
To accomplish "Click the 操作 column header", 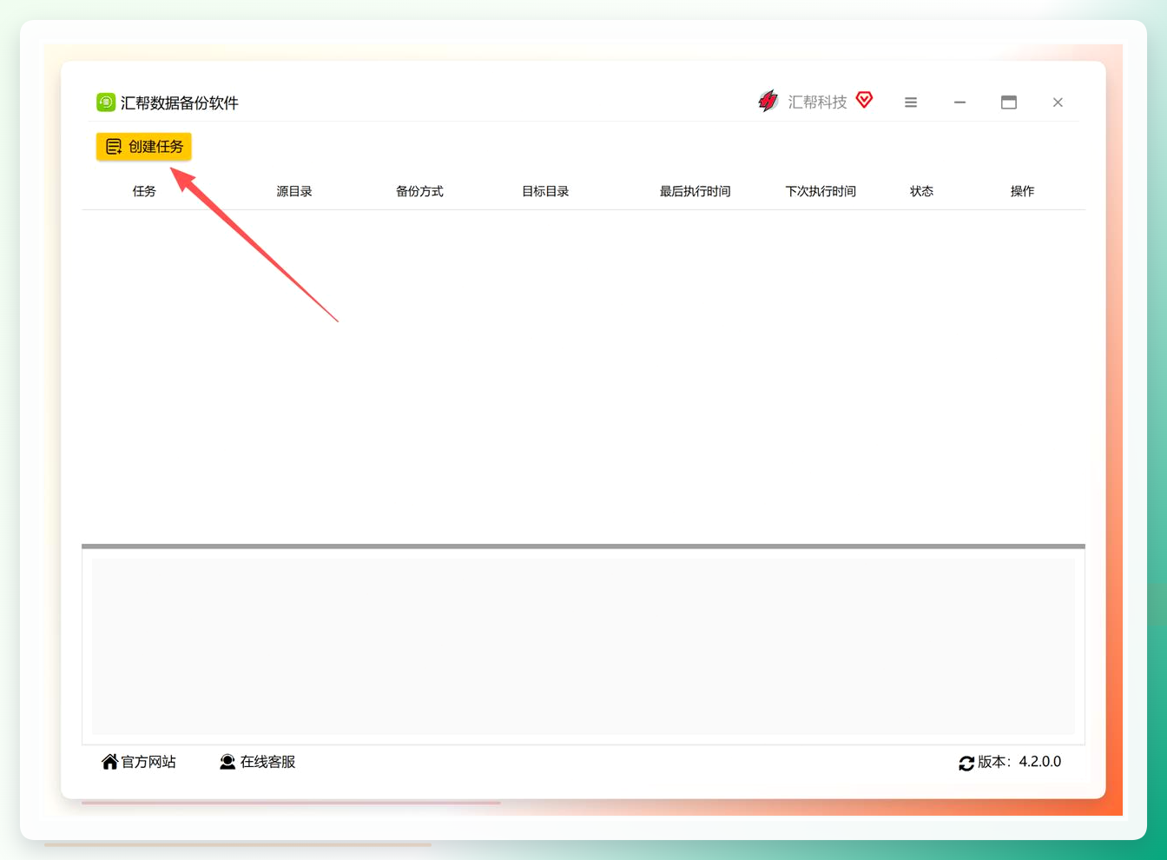I will coord(1022,191).
